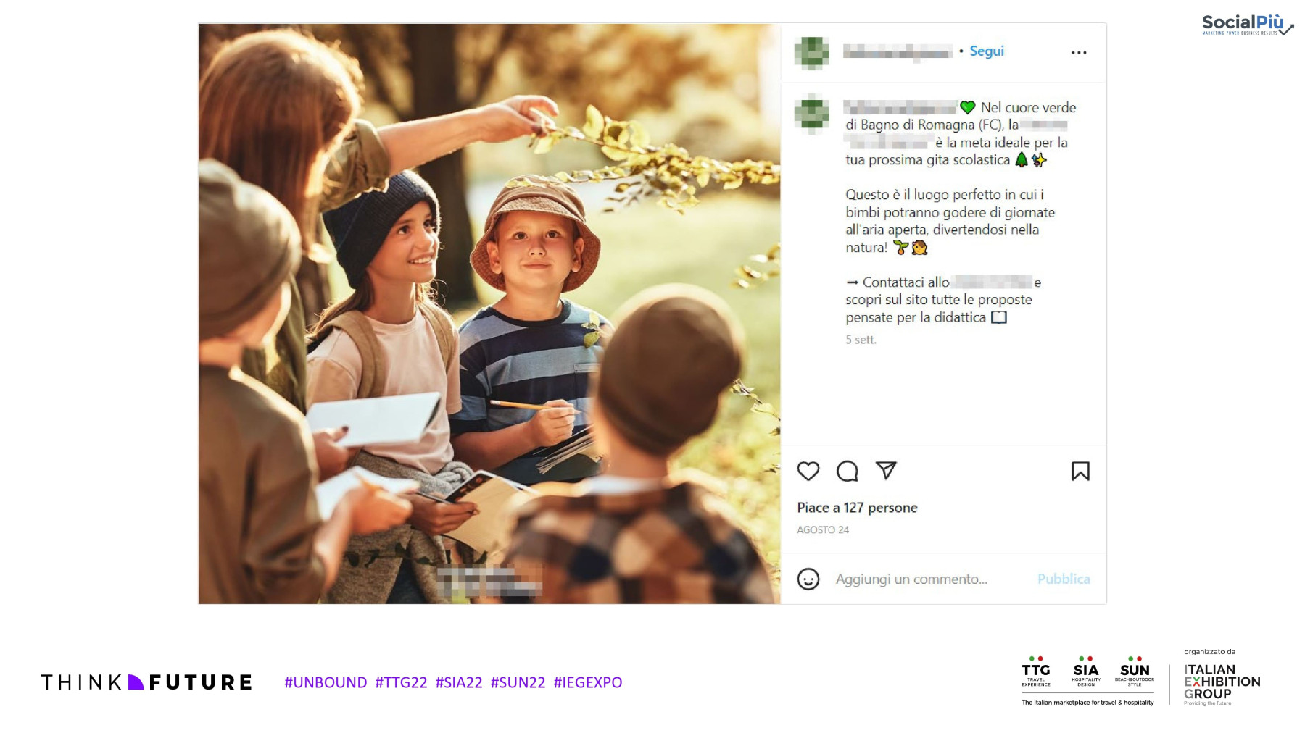
Task: Open the children outdoors post photo
Action: (x=489, y=314)
